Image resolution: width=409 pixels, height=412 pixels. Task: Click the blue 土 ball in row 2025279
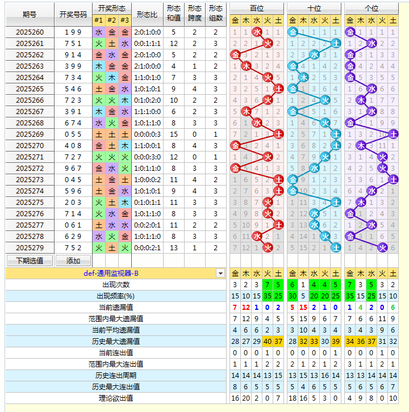tap(336, 247)
